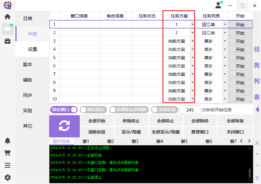
Task: Switch to the 窗1 log tab
Action: 86,141
